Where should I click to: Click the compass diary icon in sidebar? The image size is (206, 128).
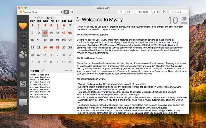click(x=23, y=83)
